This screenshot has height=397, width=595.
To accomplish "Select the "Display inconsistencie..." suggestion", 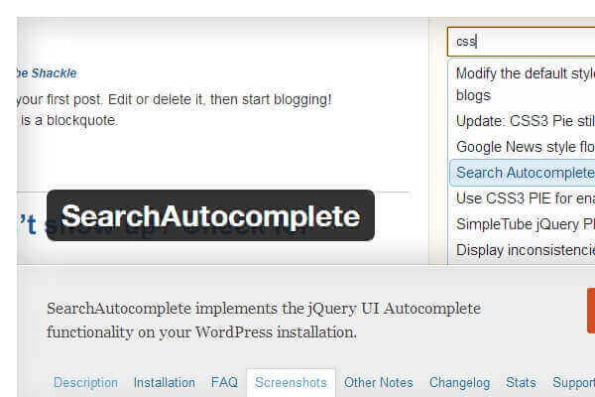I will coord(525,249).
